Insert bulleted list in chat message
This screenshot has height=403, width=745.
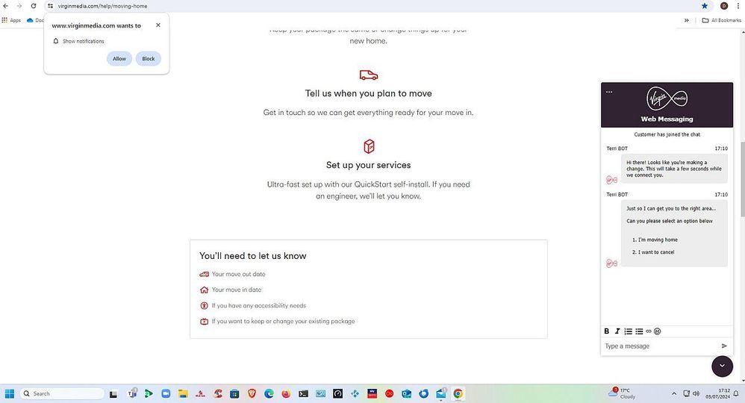(x=639, y=331)
